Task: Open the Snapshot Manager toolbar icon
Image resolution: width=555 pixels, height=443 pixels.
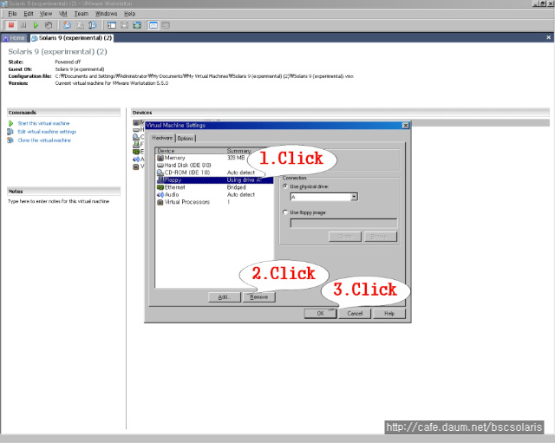Action: click(93, 25)
